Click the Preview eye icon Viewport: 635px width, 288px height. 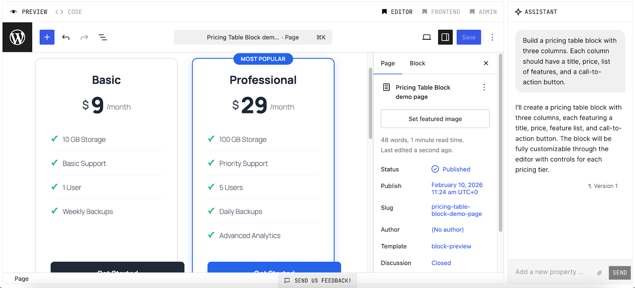point(13,12)
